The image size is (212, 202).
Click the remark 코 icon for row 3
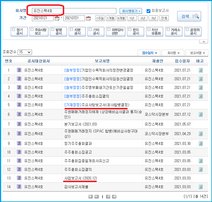[x=201, y=87]
